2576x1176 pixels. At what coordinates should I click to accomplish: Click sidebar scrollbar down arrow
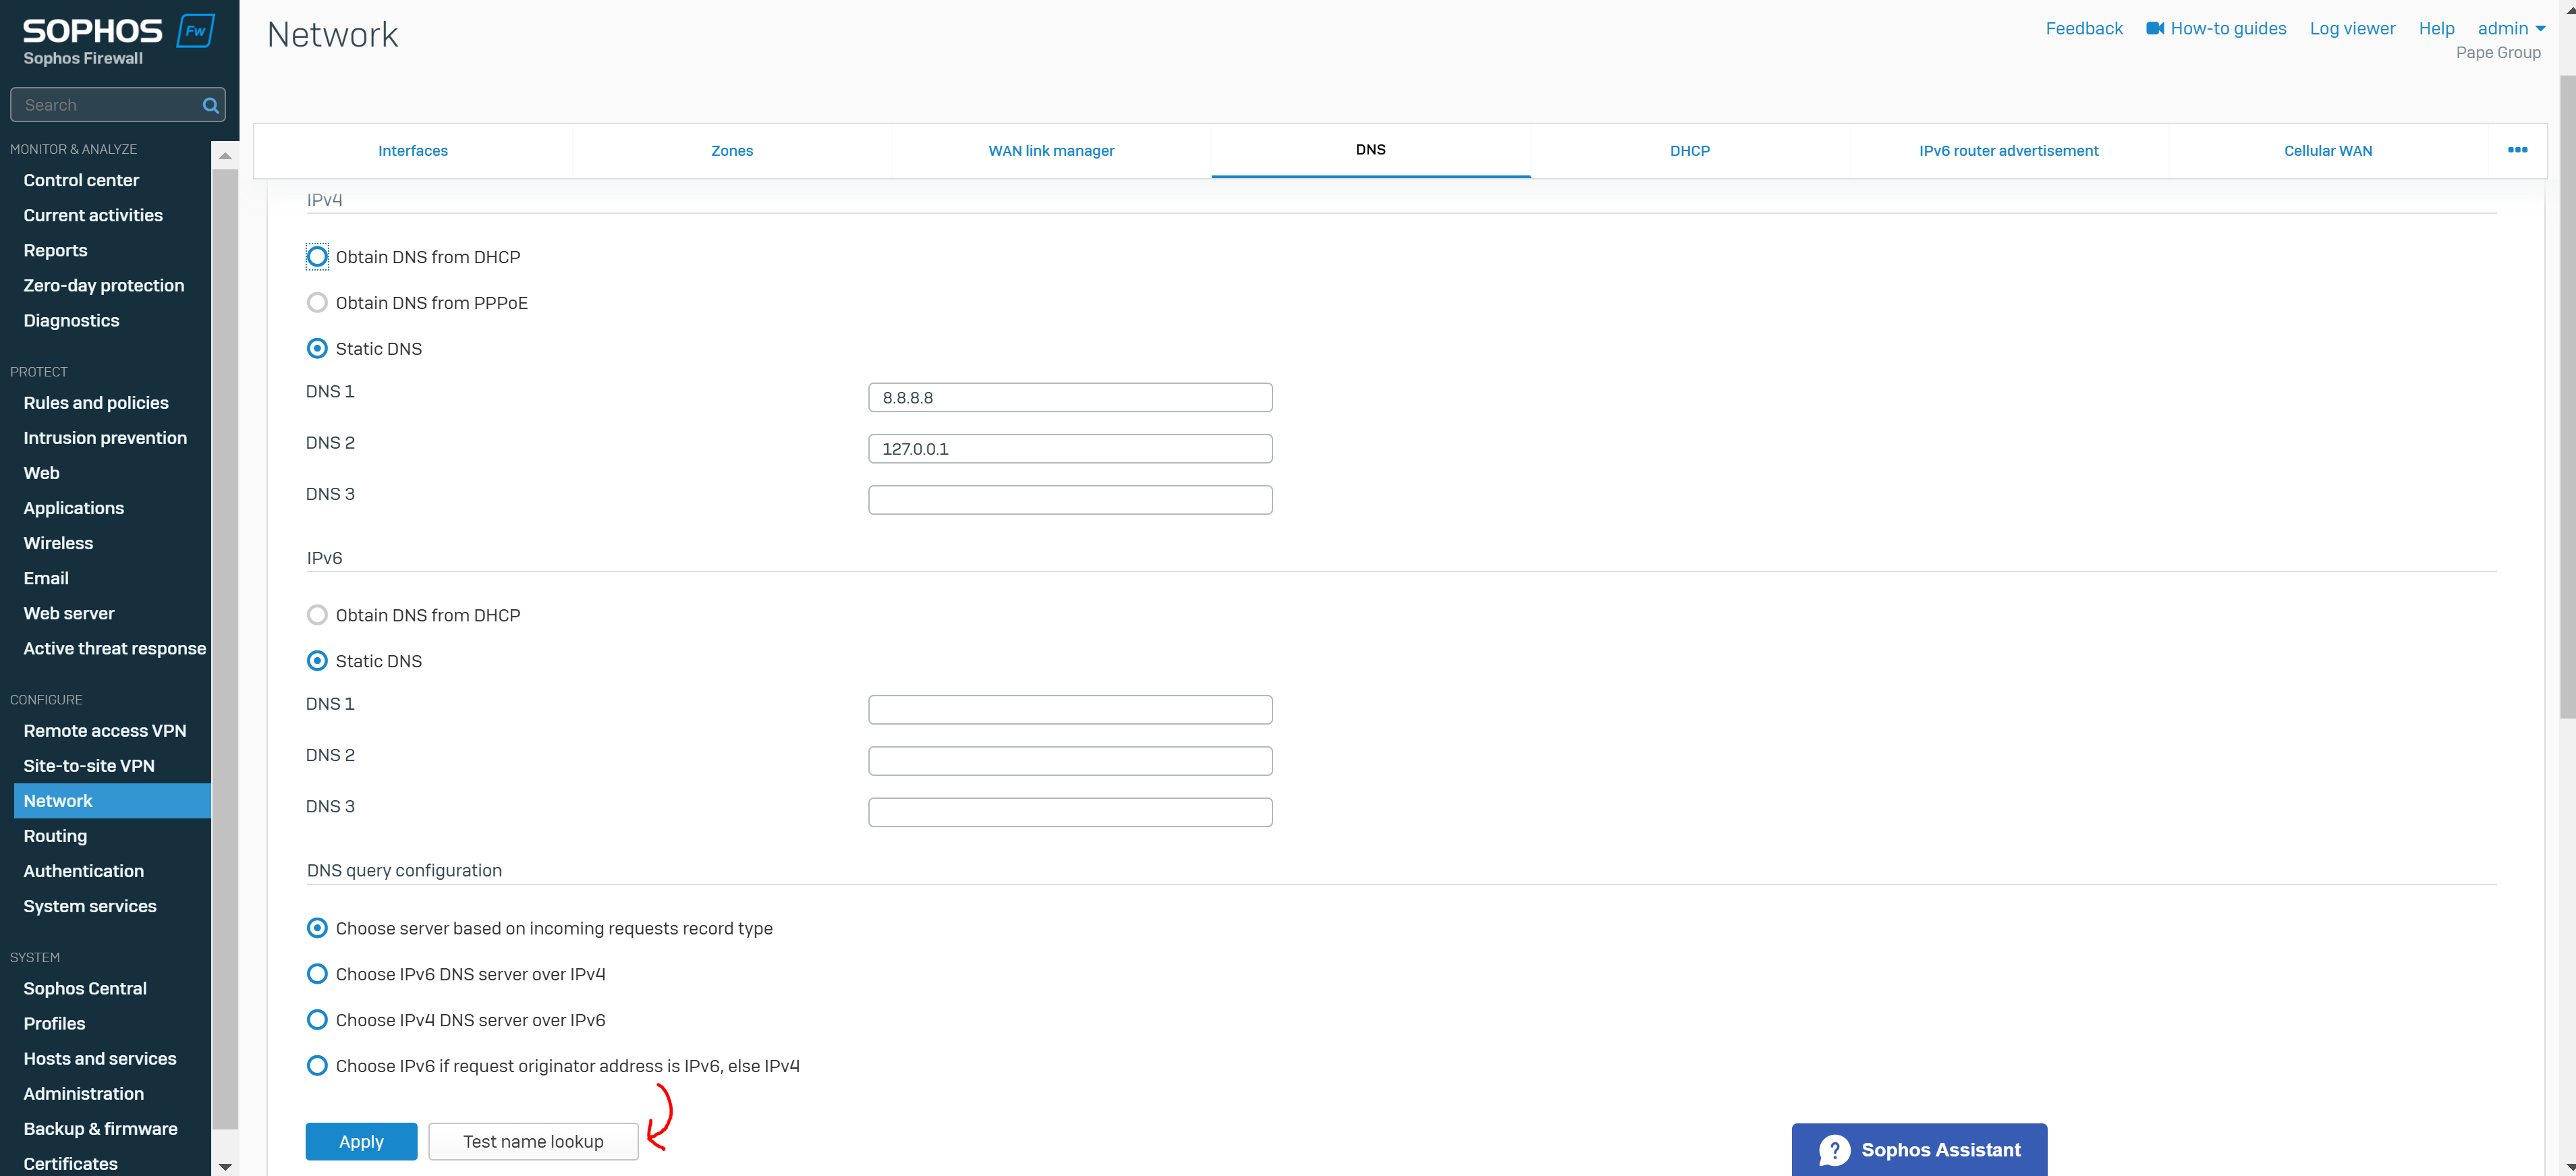(x=225, y=1166)
